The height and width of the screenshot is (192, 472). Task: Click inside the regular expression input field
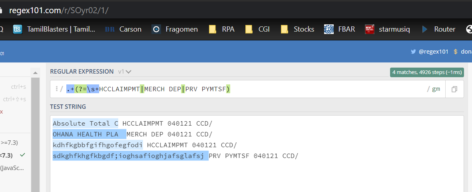pos(320,89)
